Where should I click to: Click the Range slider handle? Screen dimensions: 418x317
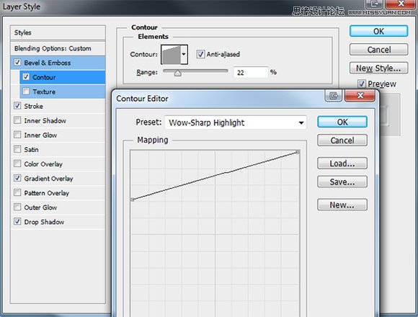tap(178, 73)
